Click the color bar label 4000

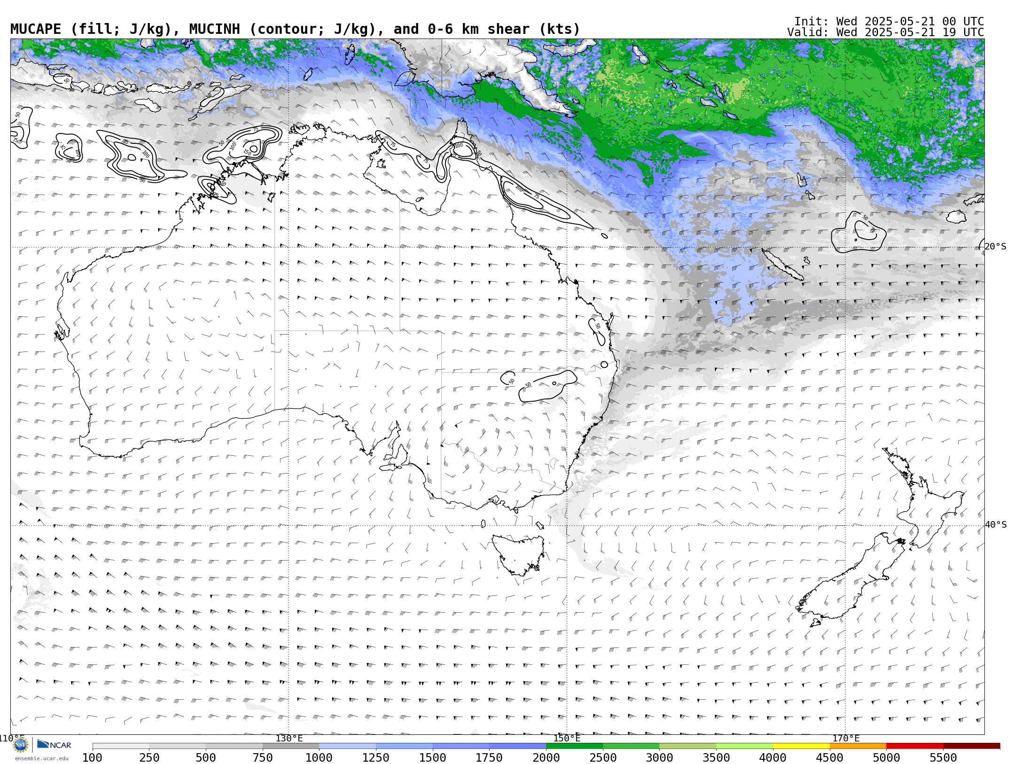(x=773, y=758)
